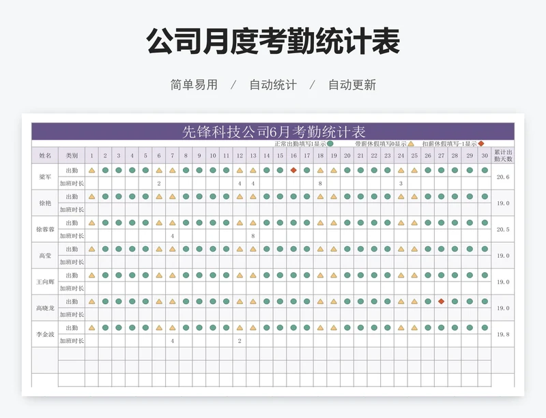Viewport: 546px width, 418px height.
Task: Click the 自动更新 subtitle text
Action: 352,85
